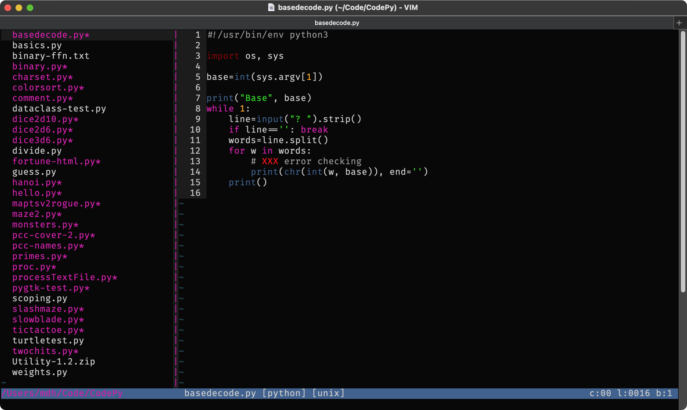The width and height of the screenshot is (687, 410).
Task: Place cursor on the shebang line
Action: (x=267, y=35)
